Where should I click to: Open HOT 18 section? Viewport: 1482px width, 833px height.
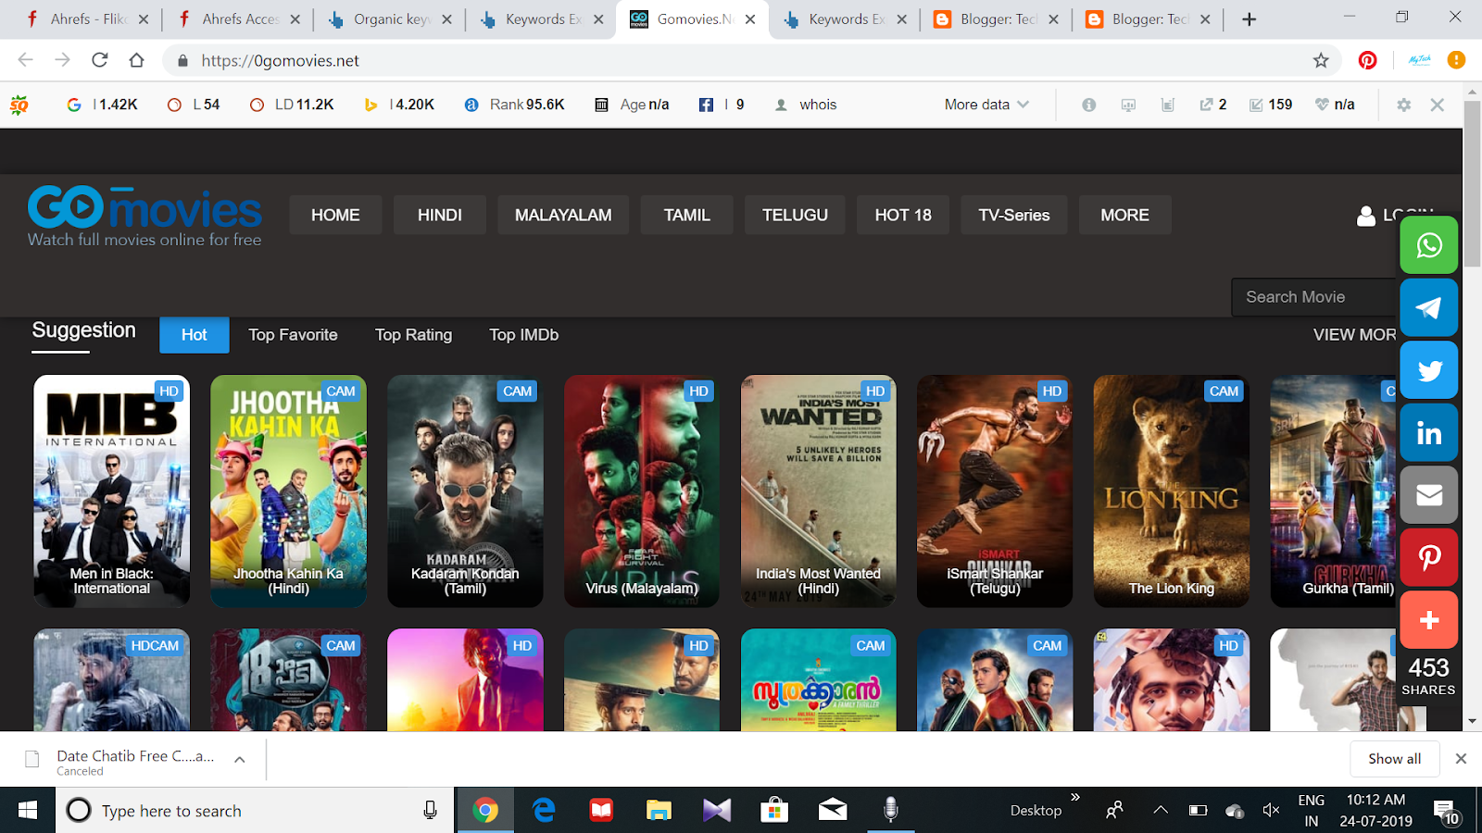(903, 215)
